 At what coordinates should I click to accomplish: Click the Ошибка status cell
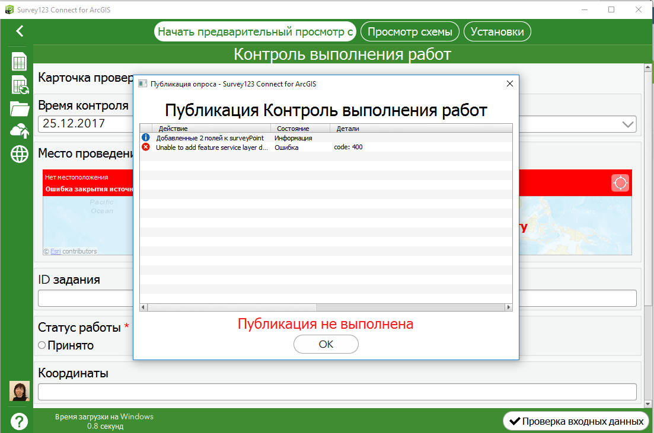pyautogui.click(x=286, y=147)
